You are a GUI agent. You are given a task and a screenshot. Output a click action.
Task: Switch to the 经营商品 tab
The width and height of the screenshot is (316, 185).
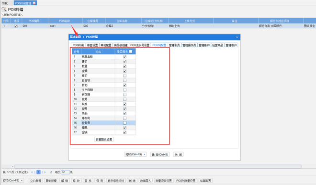(218, 45)
